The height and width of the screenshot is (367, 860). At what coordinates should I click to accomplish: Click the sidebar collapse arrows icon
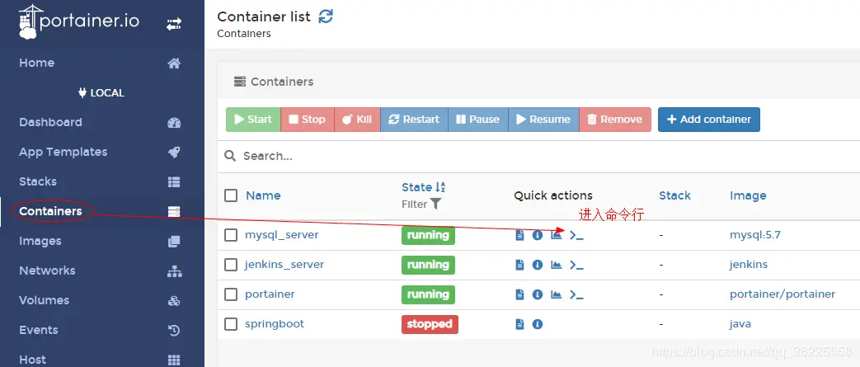pyautogui.click(x=174, y=24)
